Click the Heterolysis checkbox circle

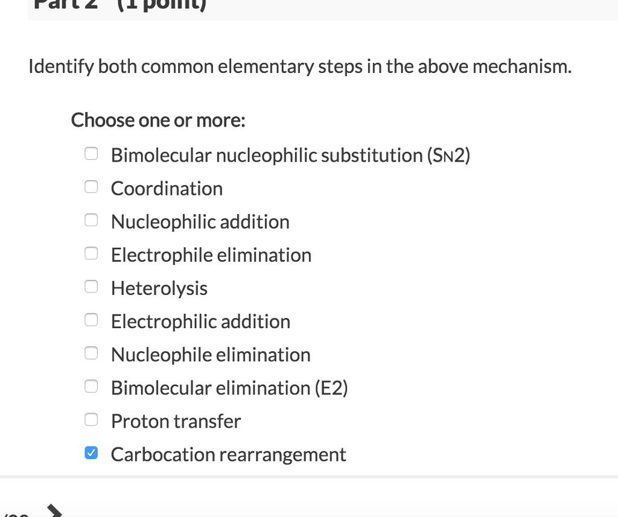[x=91, y=287]
